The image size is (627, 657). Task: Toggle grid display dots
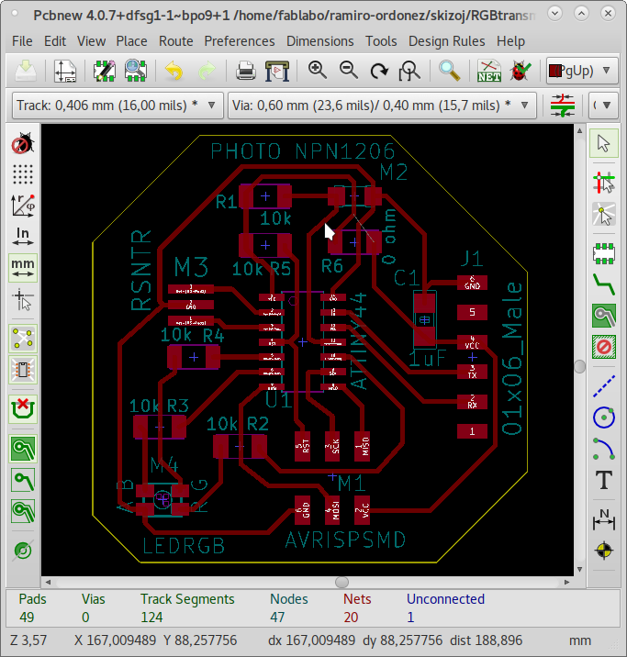pos(23,174)
